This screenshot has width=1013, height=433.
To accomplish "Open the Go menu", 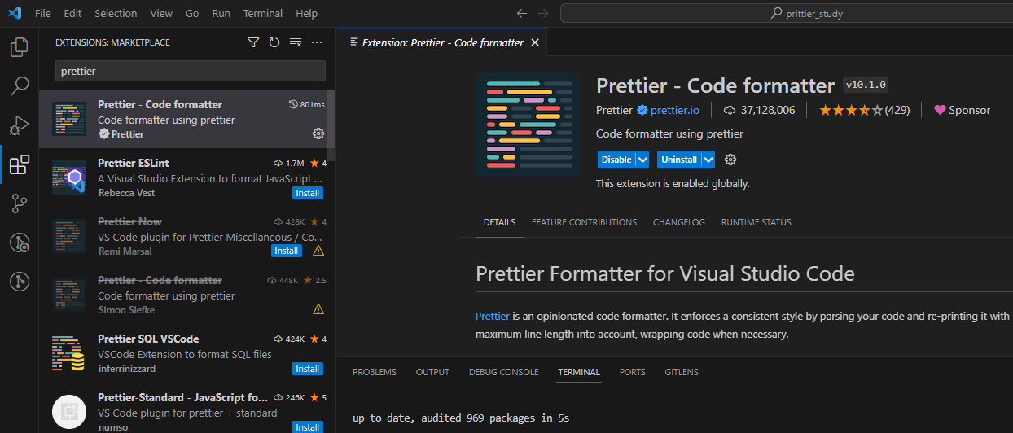I will (192, 13).
